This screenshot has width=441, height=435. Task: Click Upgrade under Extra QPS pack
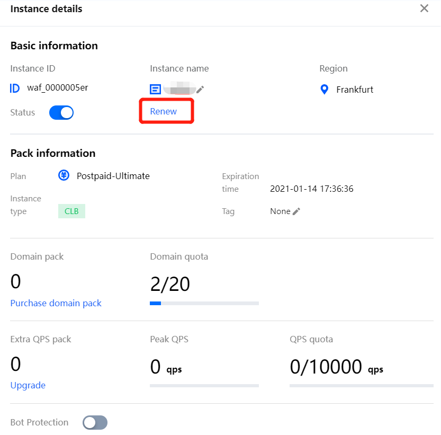tap(28, 385)
